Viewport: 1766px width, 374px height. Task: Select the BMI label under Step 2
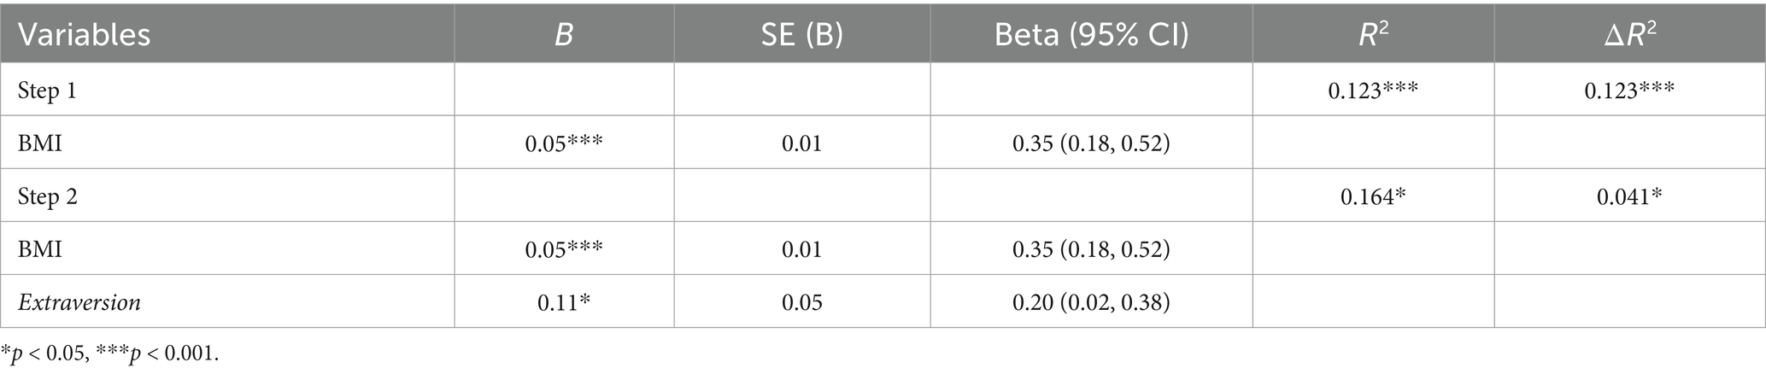40,249
